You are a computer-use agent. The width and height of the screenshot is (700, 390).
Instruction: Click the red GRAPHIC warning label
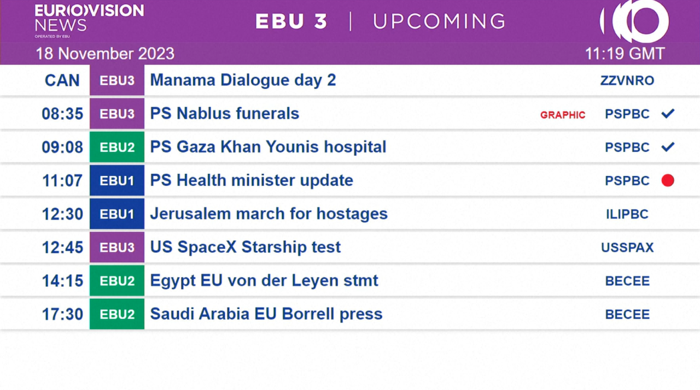point(563,115)
